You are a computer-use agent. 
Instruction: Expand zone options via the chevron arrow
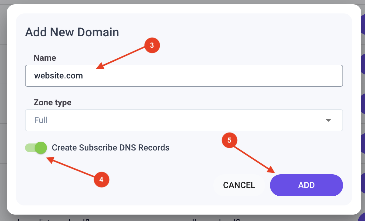(x=328, y=120)
